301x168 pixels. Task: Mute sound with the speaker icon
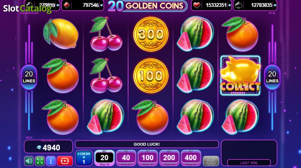(29, 161)
